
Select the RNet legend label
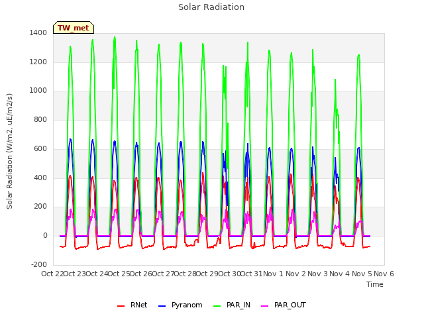[x=138, y=305]
